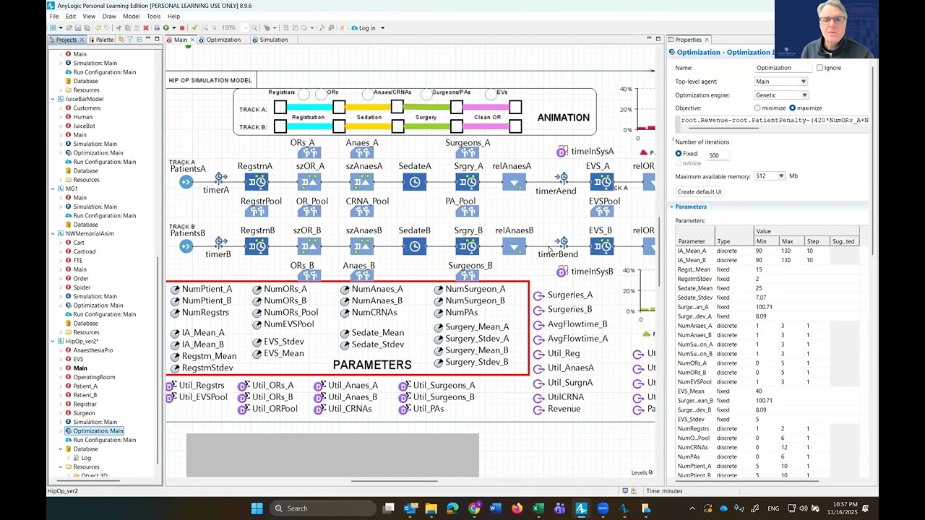Image resolution: width=925 pixels, height=520 pixels.
Task: Click the Windows Start button
Action: [x=257, y=508]
